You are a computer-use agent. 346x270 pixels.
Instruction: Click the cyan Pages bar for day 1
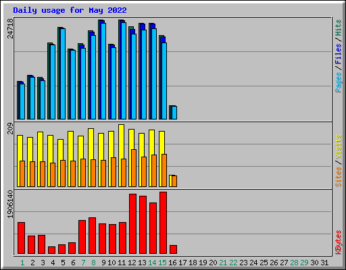coord(22,101)
